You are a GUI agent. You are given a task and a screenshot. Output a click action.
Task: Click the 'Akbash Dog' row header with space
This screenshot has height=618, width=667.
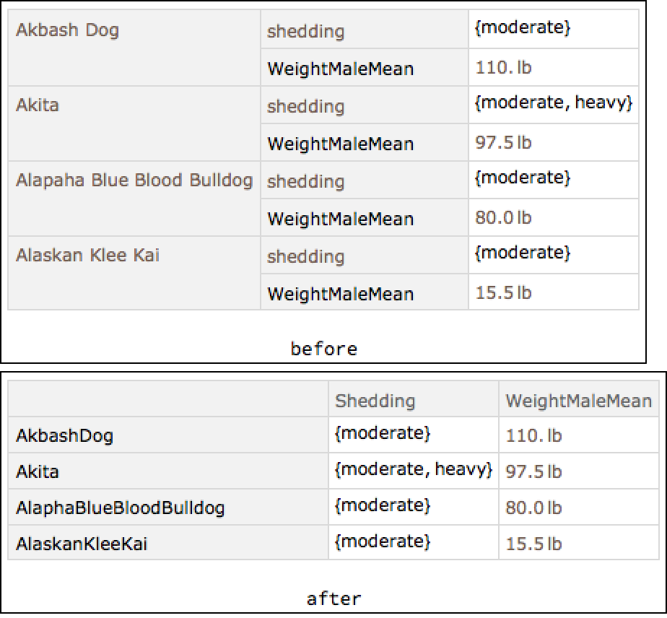click(x=68, y=31)
